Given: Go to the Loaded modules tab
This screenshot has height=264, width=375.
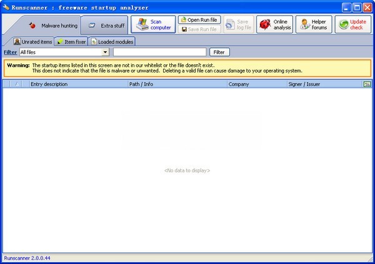Looking at the screenshot, I should 111,41.
